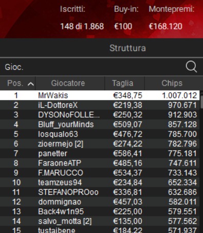203x233 pixels.
Task: Select player losqualo63
Action: 100,134
